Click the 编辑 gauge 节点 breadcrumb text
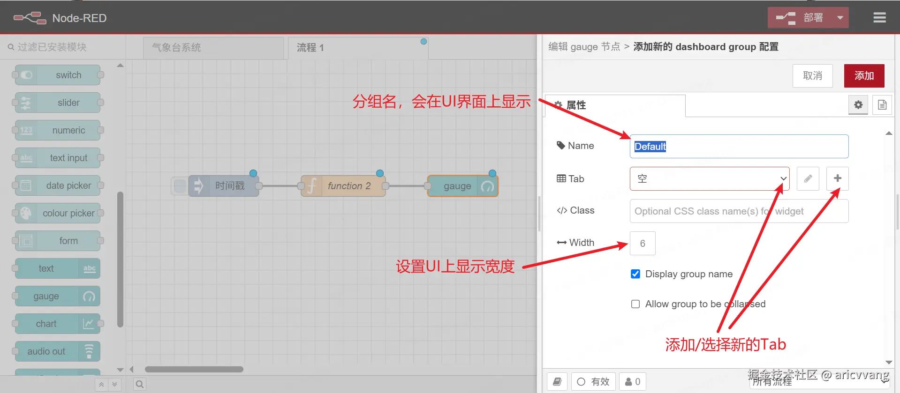 pyautogui.click(x=584, y=47)
